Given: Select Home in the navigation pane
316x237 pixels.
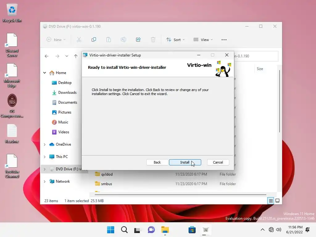Looking at the screenshot, I should 58,73.
